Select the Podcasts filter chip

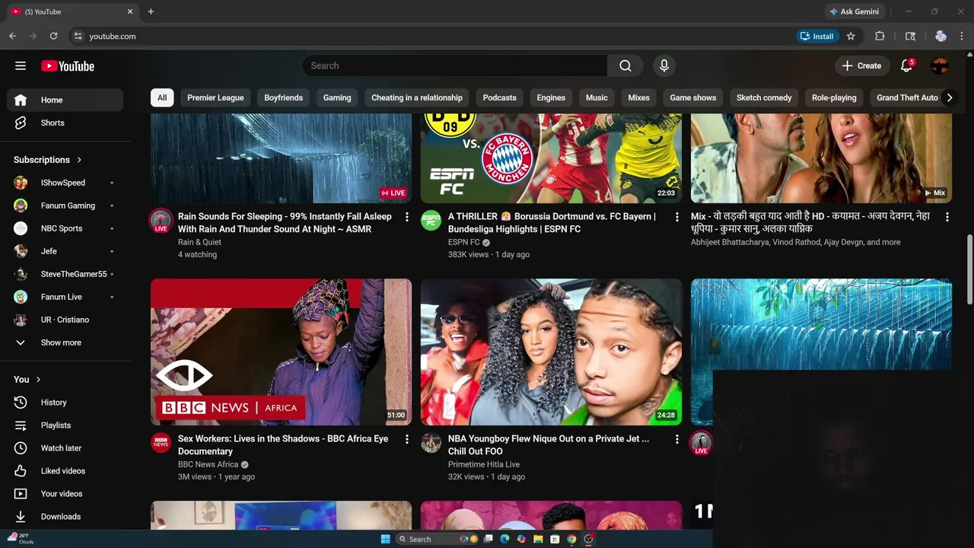[x=499, y=97]
